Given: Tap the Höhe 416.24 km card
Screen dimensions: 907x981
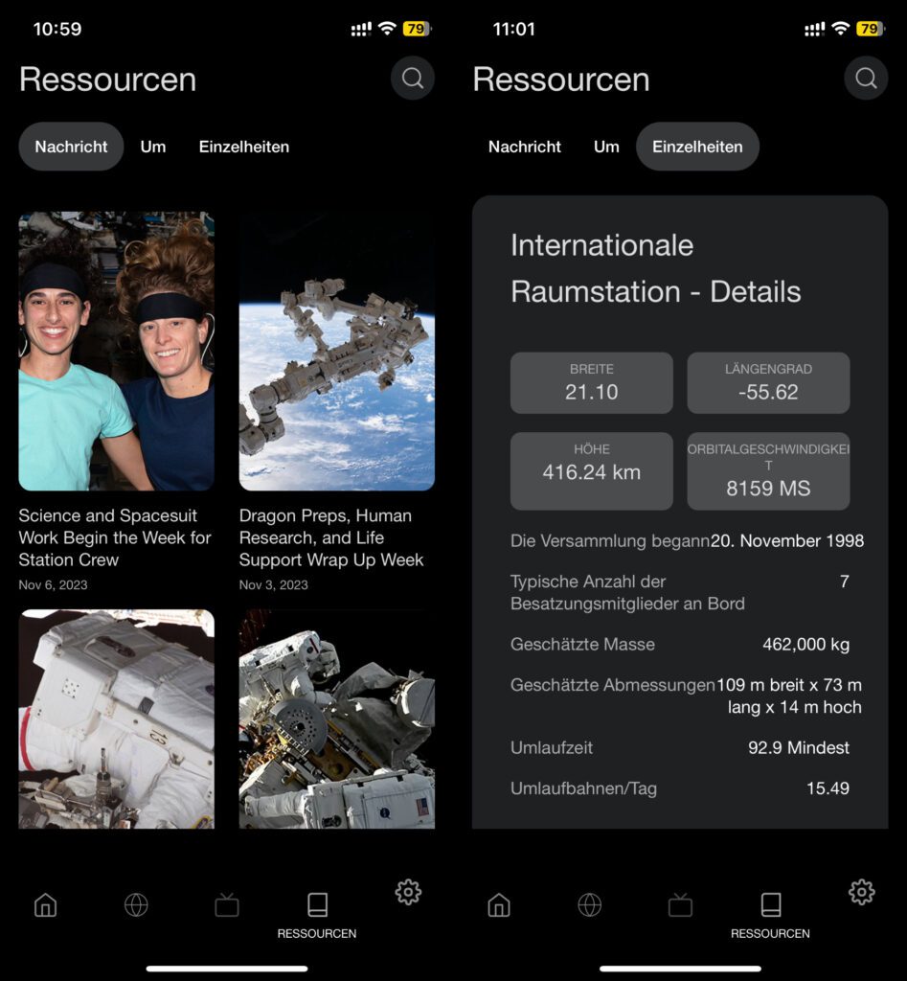Looking at the screenshot, I should pos(591,470).
